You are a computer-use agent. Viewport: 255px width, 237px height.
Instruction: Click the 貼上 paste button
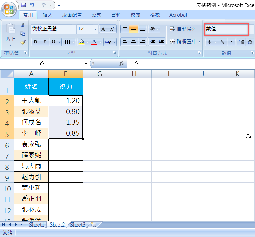pos(10,35)
